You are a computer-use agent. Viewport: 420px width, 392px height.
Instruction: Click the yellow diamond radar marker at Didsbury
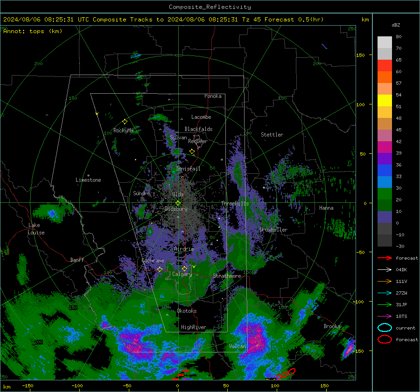[x=178, y=203]
